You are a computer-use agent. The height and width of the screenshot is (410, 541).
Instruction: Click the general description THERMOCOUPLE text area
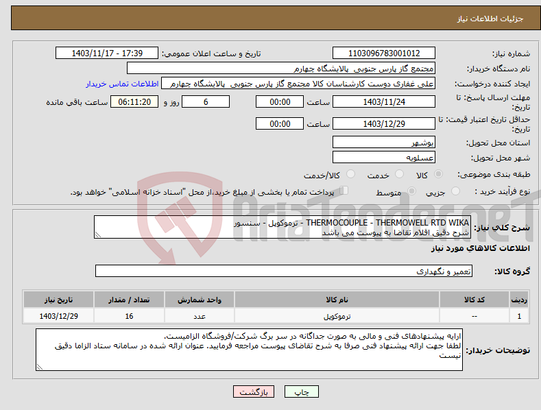click(x=282, y=227)
